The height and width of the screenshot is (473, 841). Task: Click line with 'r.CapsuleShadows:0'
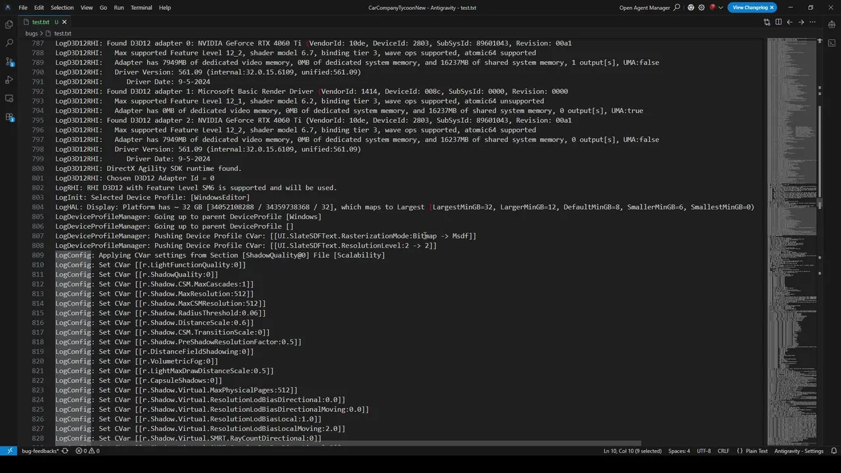pyautogui.click(x=139, y=380)
